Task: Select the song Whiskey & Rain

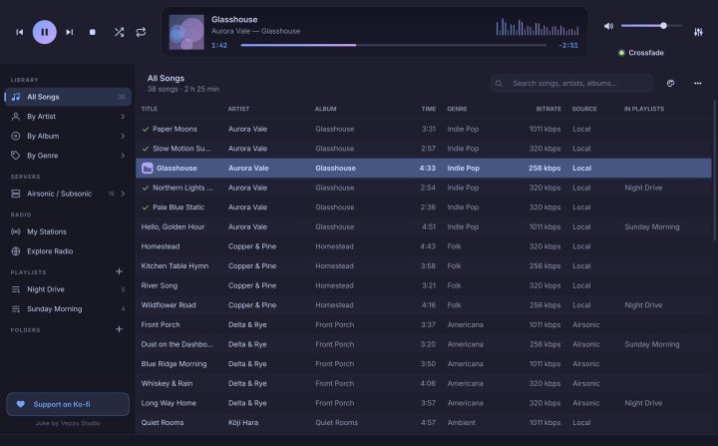Action: (x=424, y=384)
